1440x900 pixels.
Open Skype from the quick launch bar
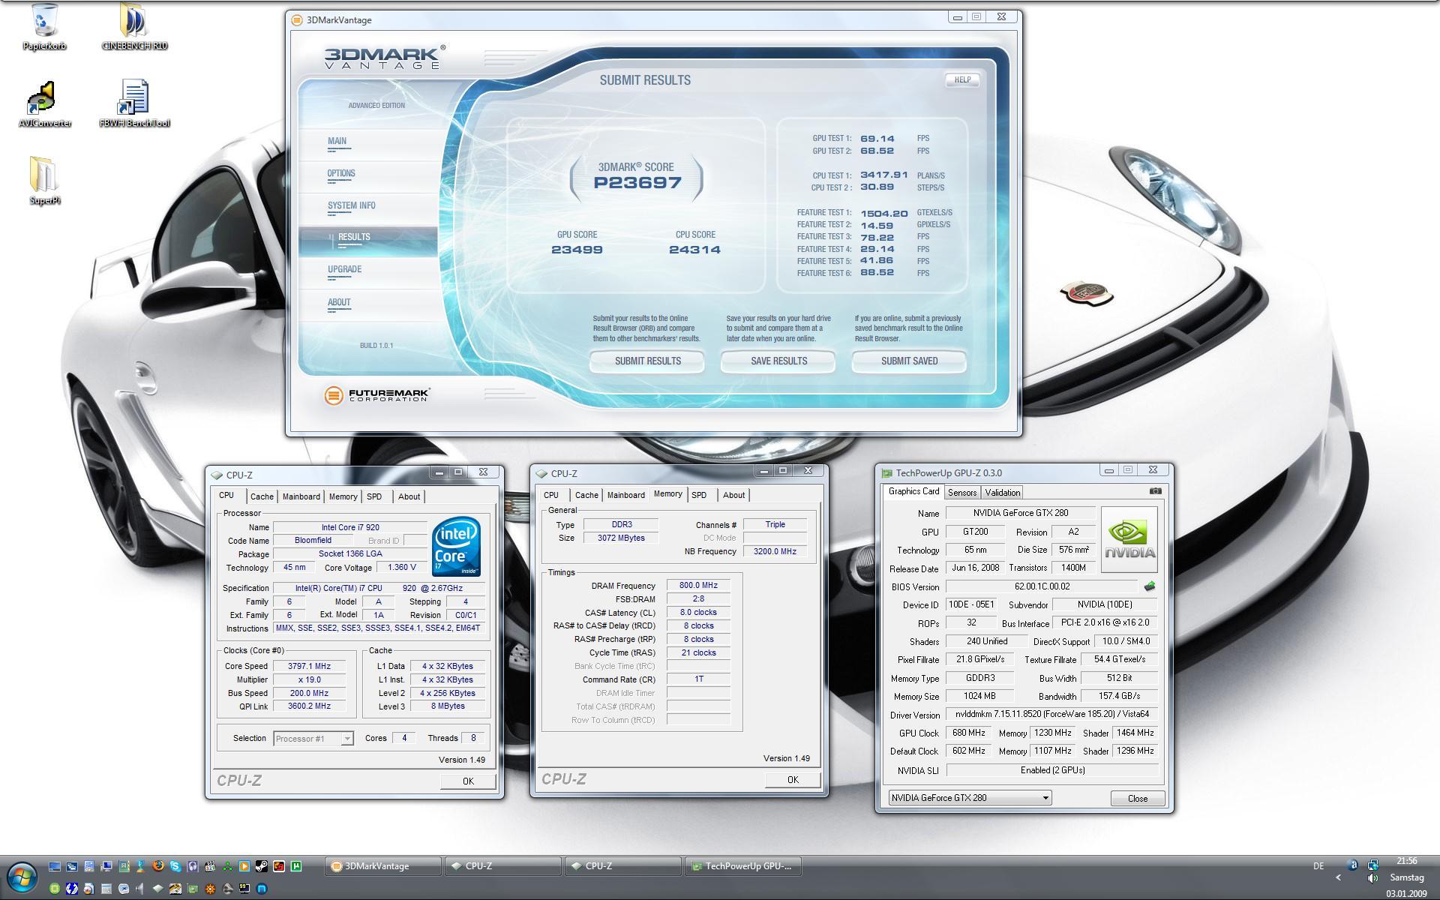click(175, 866)
